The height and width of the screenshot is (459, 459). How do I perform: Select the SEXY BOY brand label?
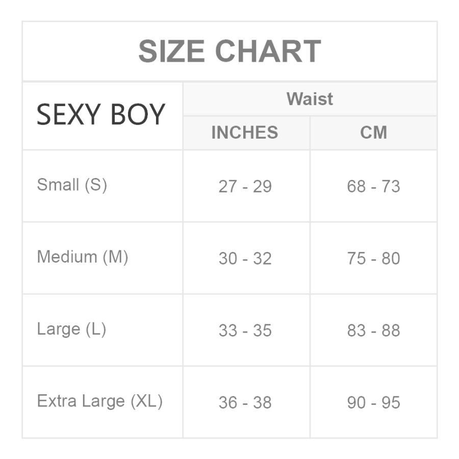point(100,114)
